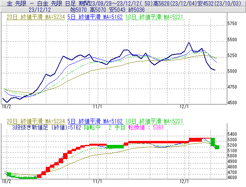Click the 10/2 date label under top chart
This screenshot has height=187, width=246.
pos(6,107)
